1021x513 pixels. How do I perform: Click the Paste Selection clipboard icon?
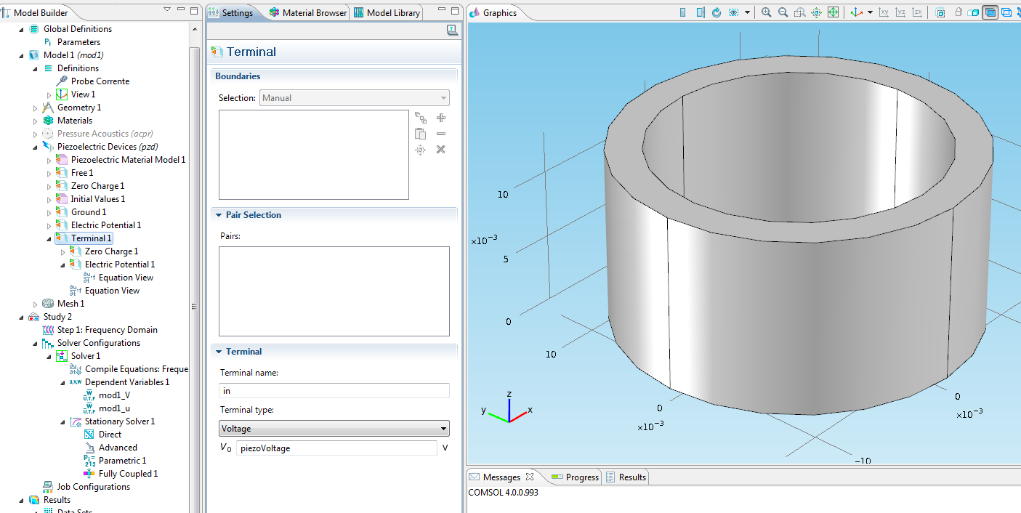(420, 134)
